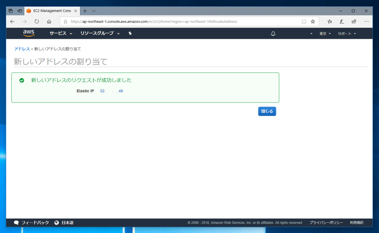Click the share page icon

click(x=354, y=21)
